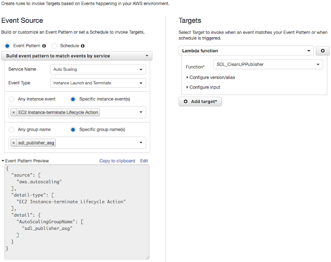Open the Event Type dropdown

pos(98,83)
